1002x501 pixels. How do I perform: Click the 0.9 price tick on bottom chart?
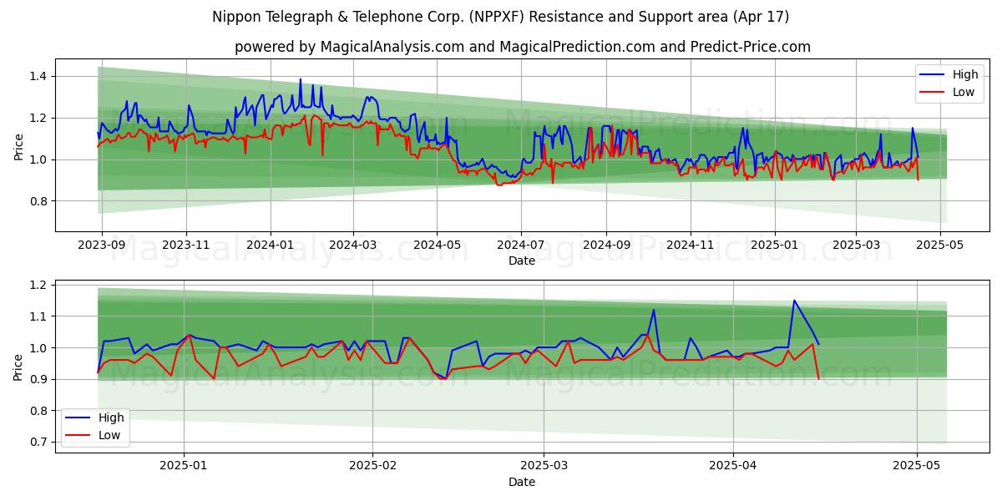(x=39, y=379)
